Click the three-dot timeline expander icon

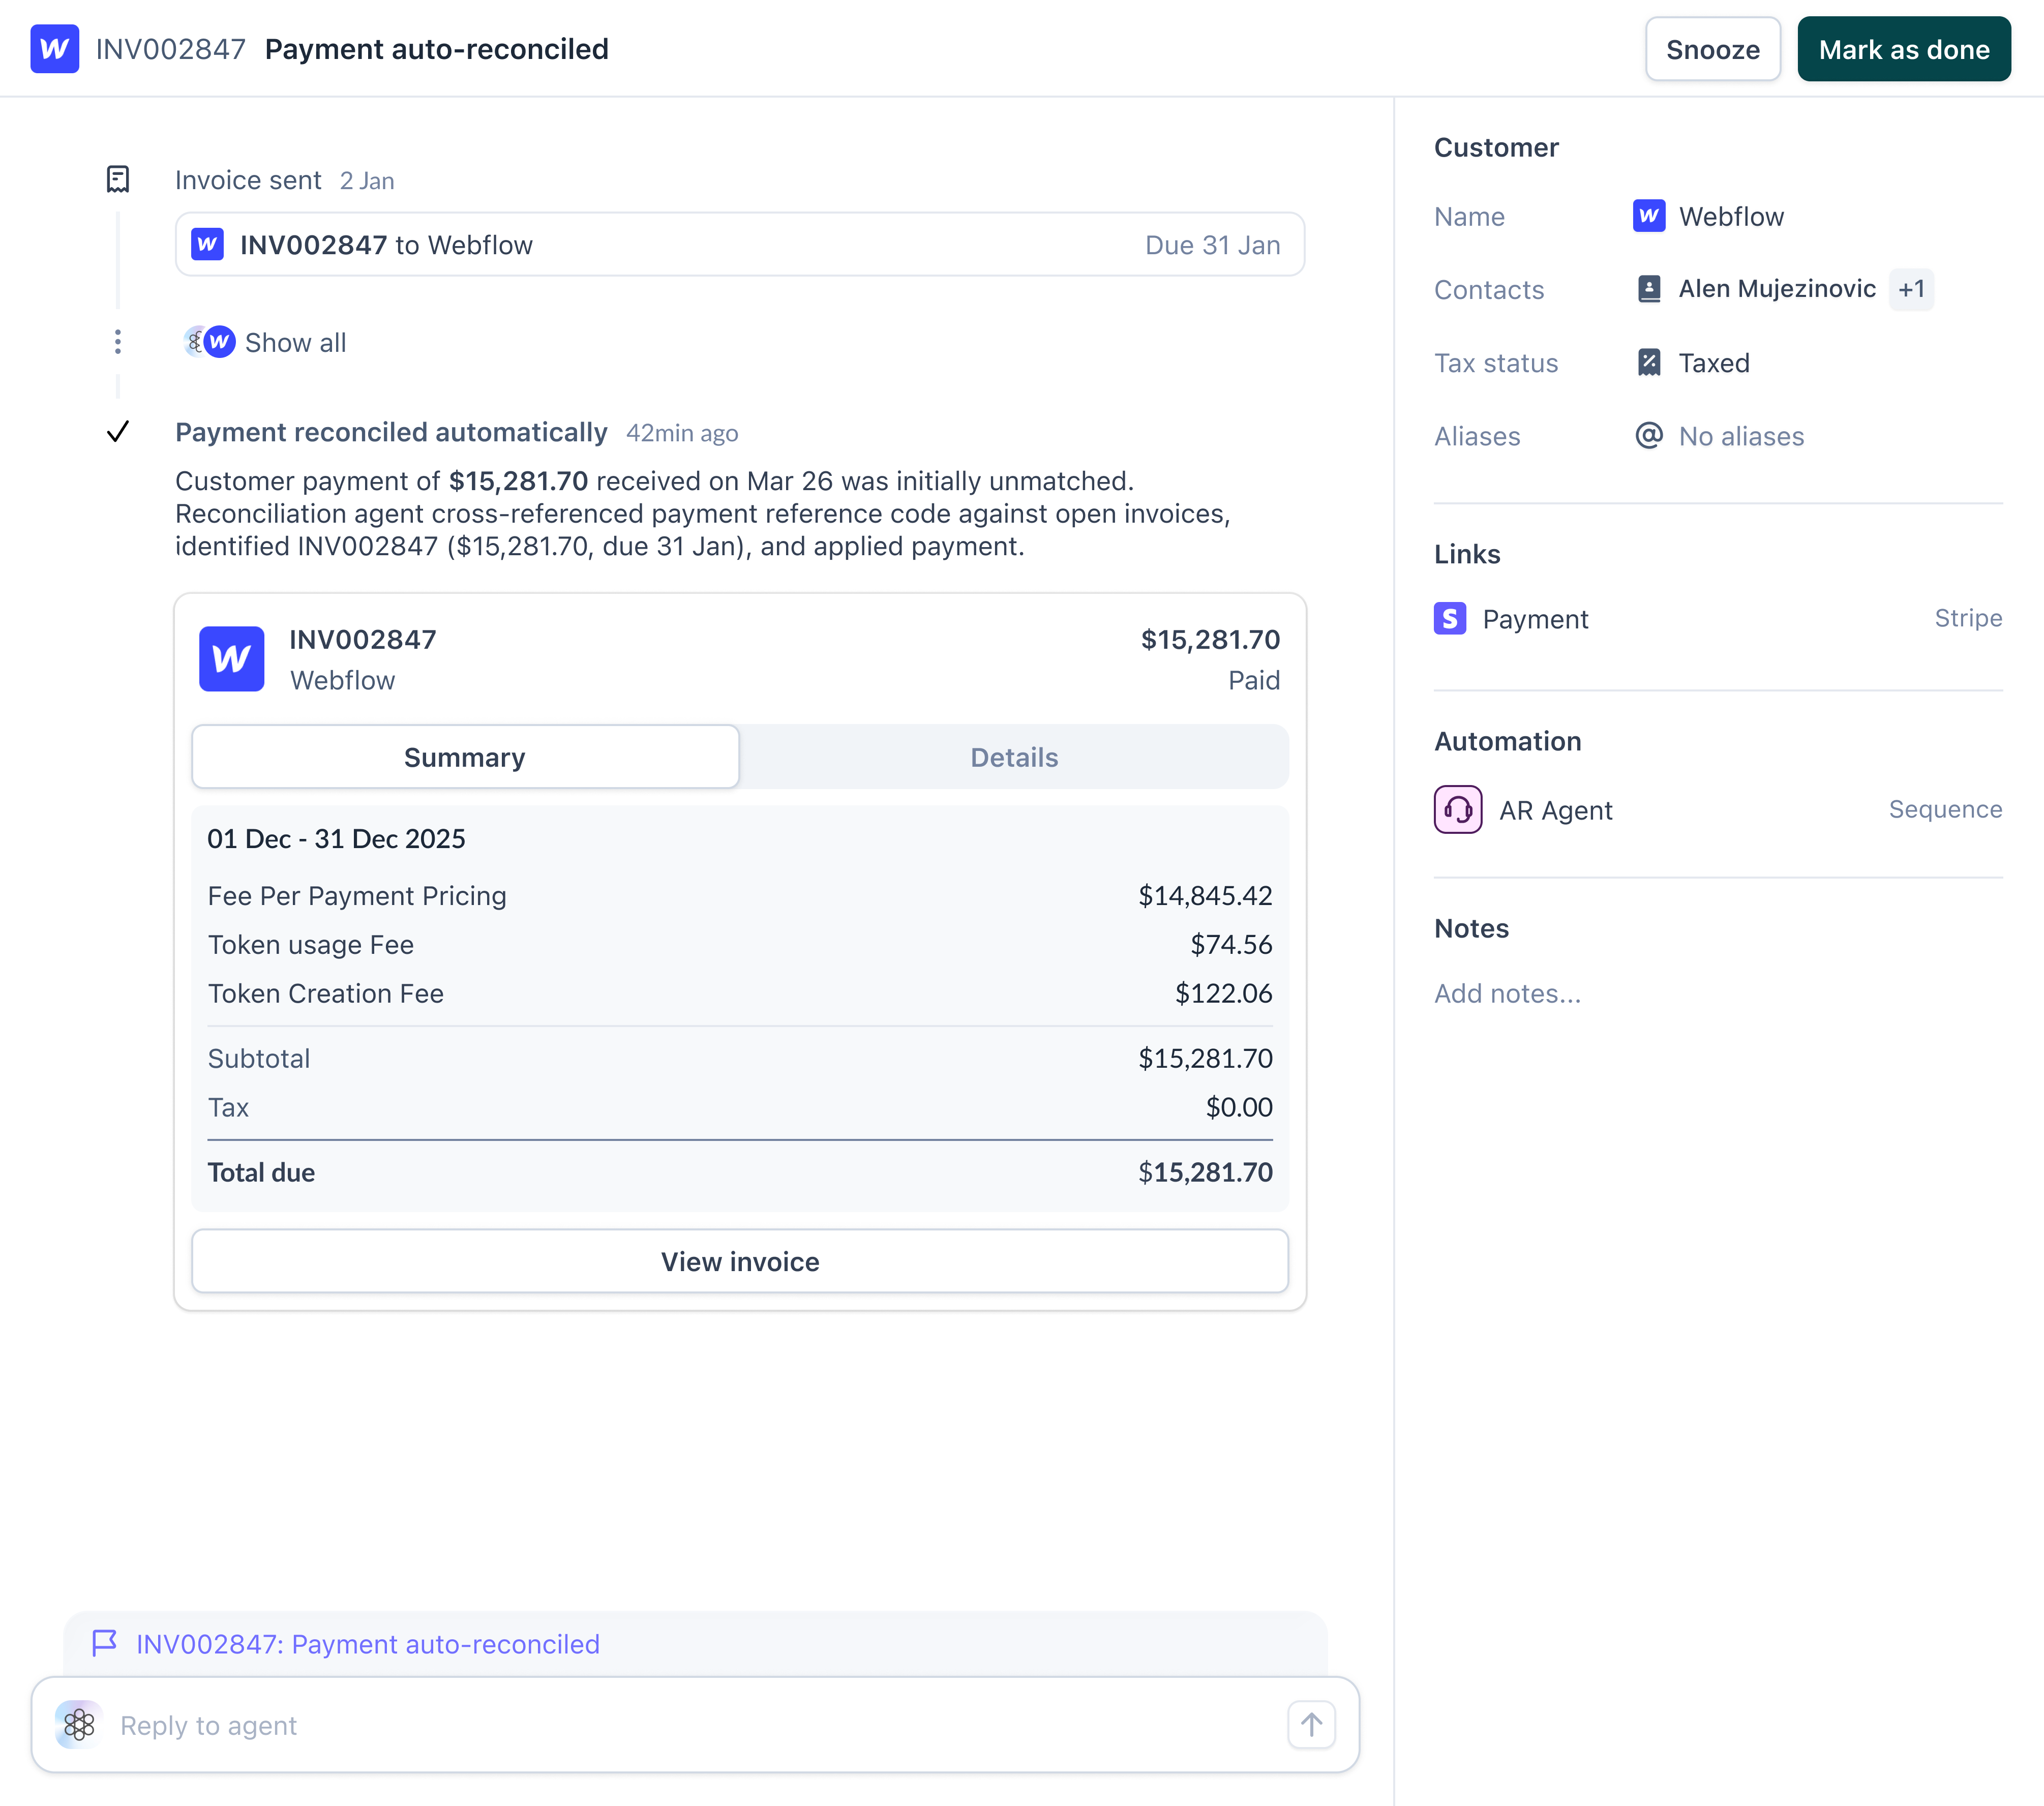coord(118,342)
